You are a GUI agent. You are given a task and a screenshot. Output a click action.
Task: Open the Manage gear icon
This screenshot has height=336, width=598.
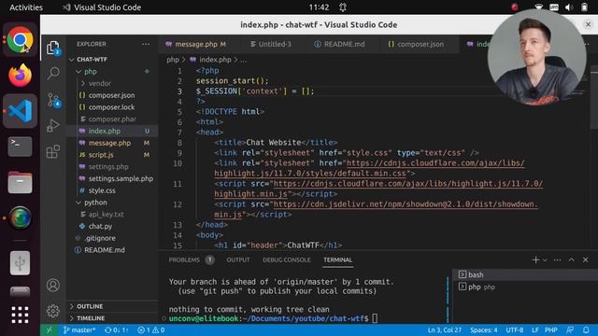coord(53,311)
